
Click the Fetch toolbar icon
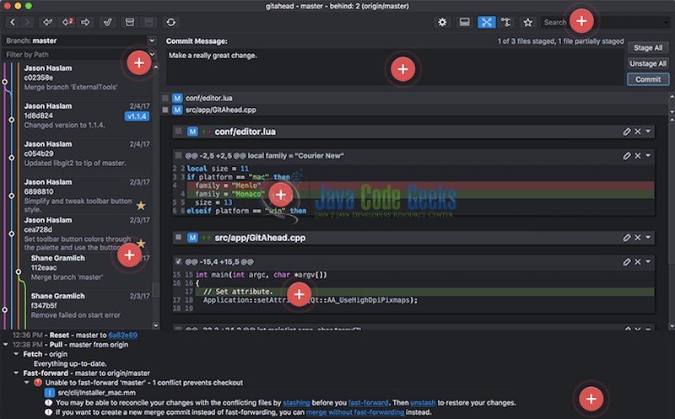(48, 22)
